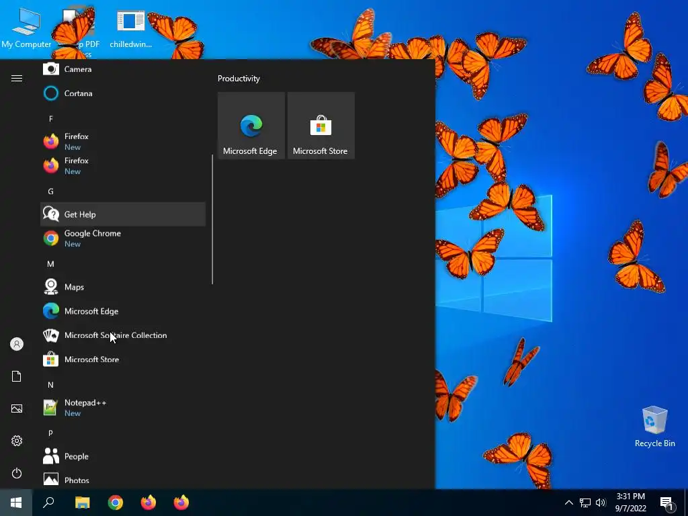Viewport: 688px width, 516px height.
Task: Open the second Firefox entry under F
Action: (x=123, y=166)
